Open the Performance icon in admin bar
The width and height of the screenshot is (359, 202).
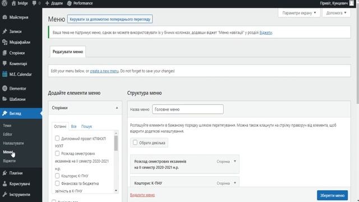click(70, 3)
